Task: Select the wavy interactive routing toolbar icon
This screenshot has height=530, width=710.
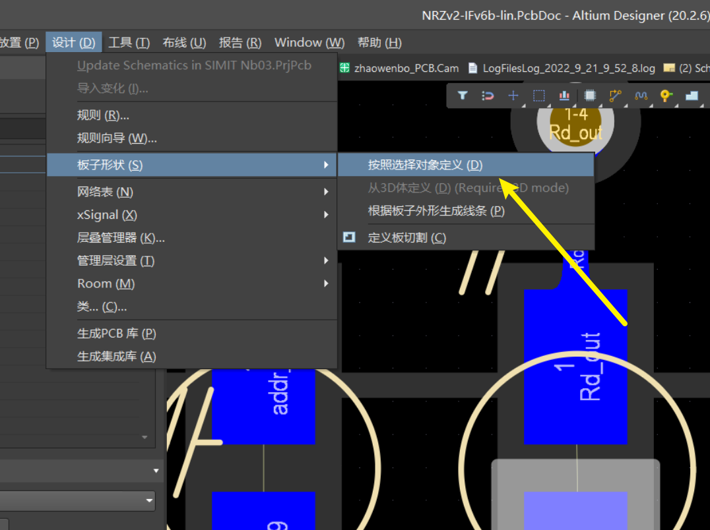Action: tap(641, 95)
